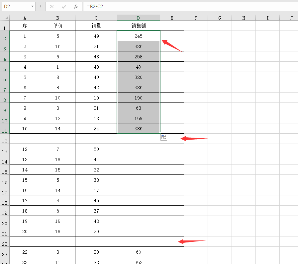Select column I header
Image resolution: width=298 pixels, height=264 pixels.
coord(267,18)
